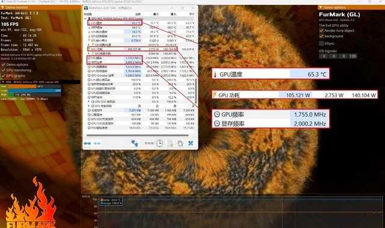This screenshot has width=385, height=228.
Task: Open HWiNFO sensor settings gear icon
Action: point(180,143)
